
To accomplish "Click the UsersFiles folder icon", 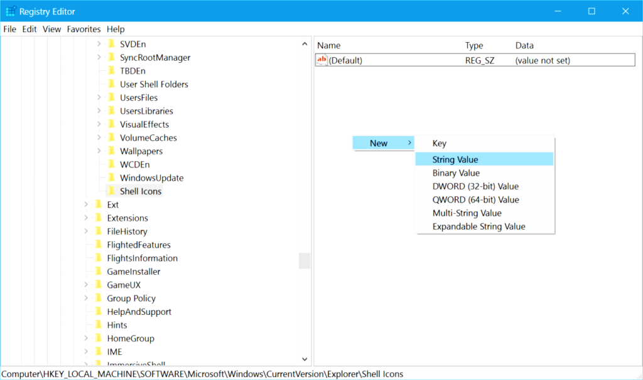I will pyautogui.click(x=111, y=97).
